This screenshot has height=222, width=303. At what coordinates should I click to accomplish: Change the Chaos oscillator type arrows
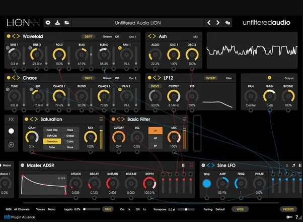16,78
